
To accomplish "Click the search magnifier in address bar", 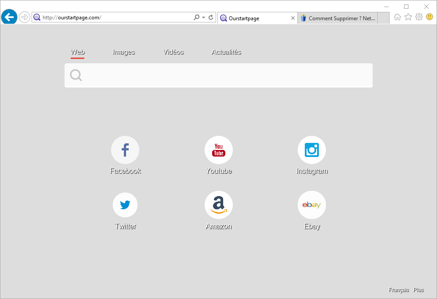I will (x=196, y=17).
